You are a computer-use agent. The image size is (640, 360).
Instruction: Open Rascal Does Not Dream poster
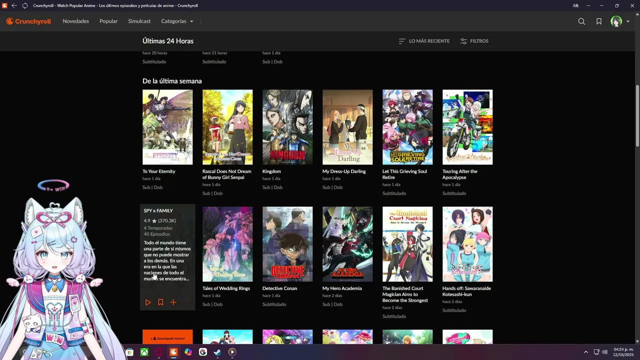point(227,127)
